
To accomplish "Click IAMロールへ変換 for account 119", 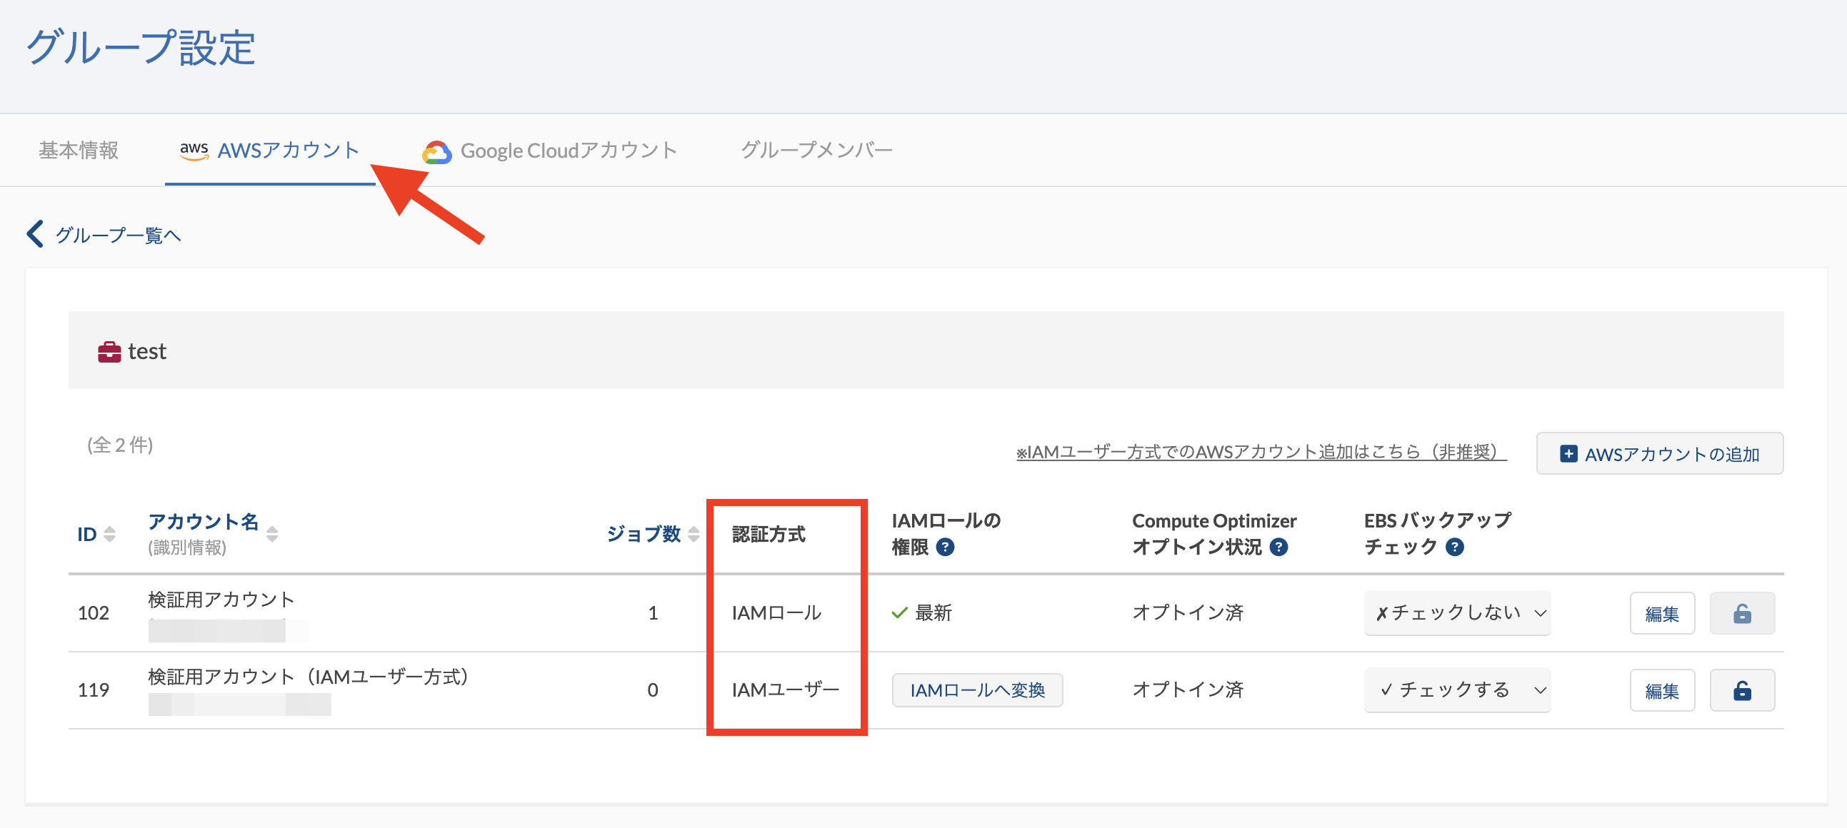I will pyautogui.click(x=976, y=690).
